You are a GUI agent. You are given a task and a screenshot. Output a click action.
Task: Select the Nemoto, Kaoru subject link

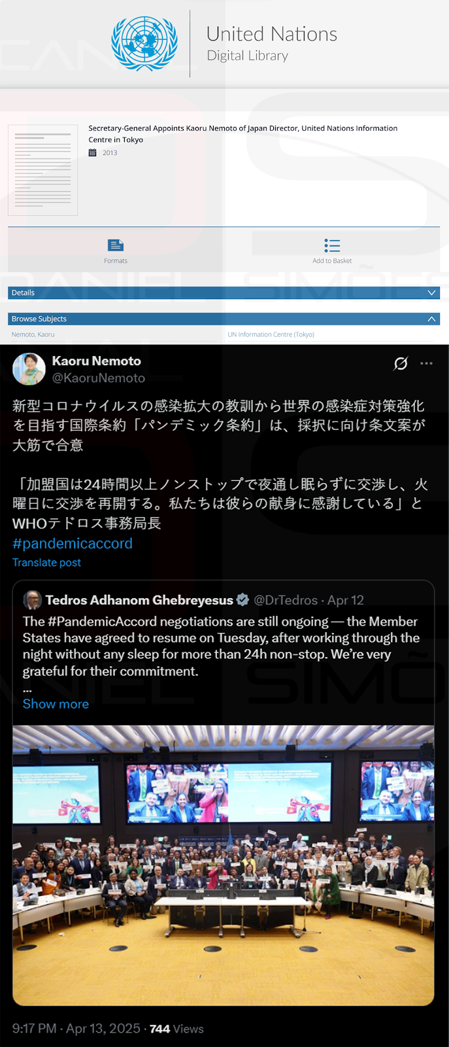pyautogui.click(x=33, y=334)
